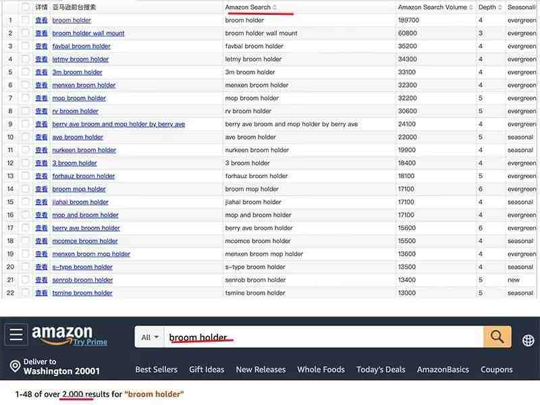
Task: Check the box for tsmine broom holder
Action: (x=25, y=293)
